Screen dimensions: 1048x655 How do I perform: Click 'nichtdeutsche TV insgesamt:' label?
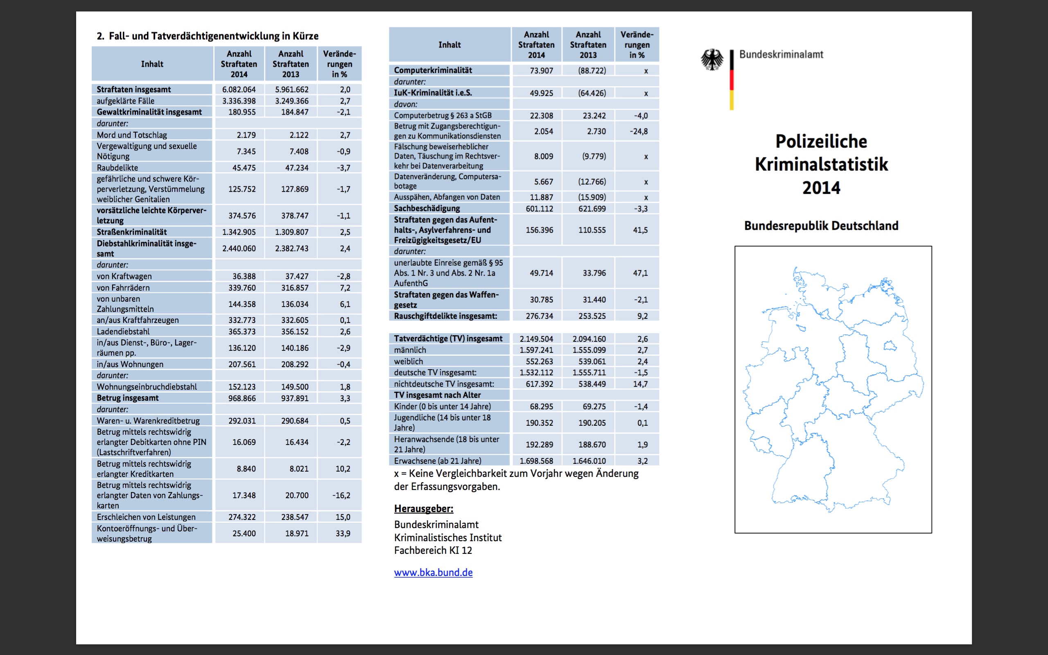point(444,384)
